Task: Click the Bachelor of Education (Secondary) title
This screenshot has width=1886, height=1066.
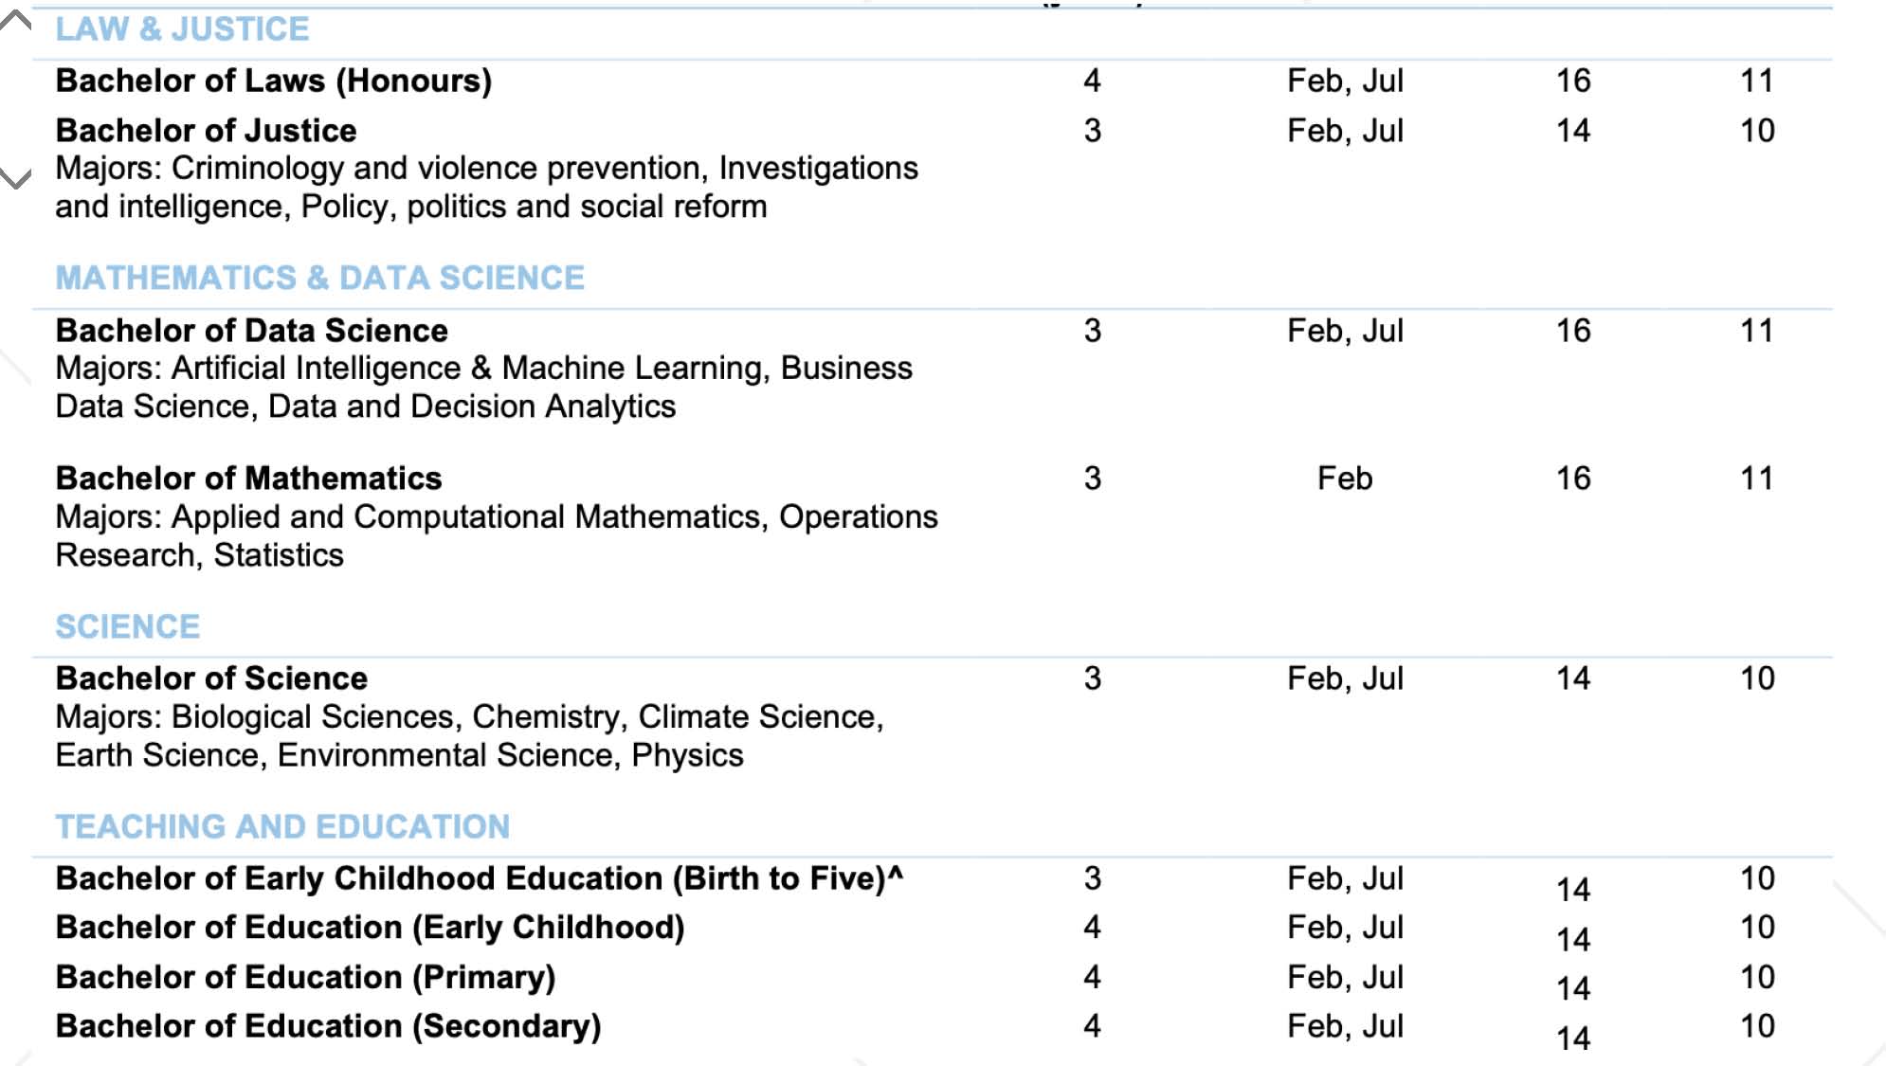Action: coord(328,1026)
